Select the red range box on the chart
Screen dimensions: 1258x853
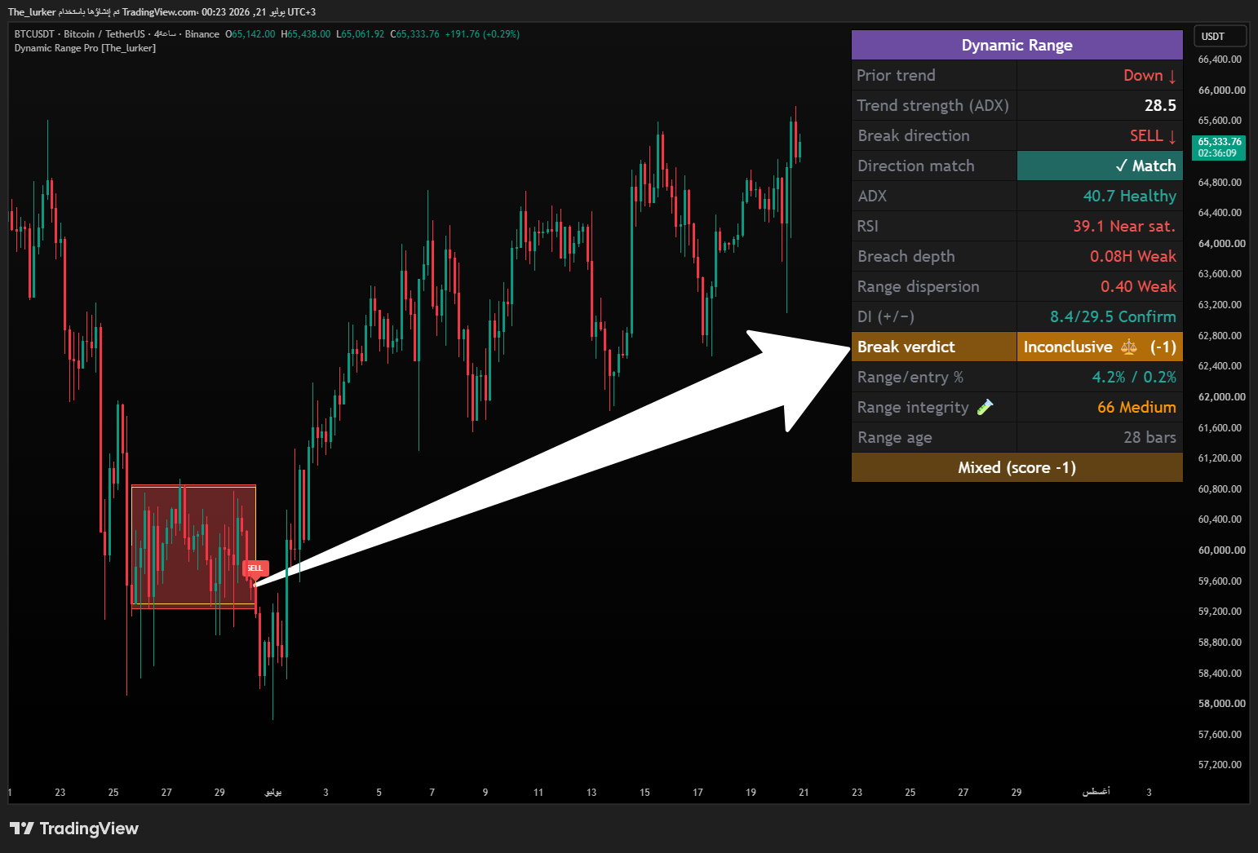(x=193, y=546)
